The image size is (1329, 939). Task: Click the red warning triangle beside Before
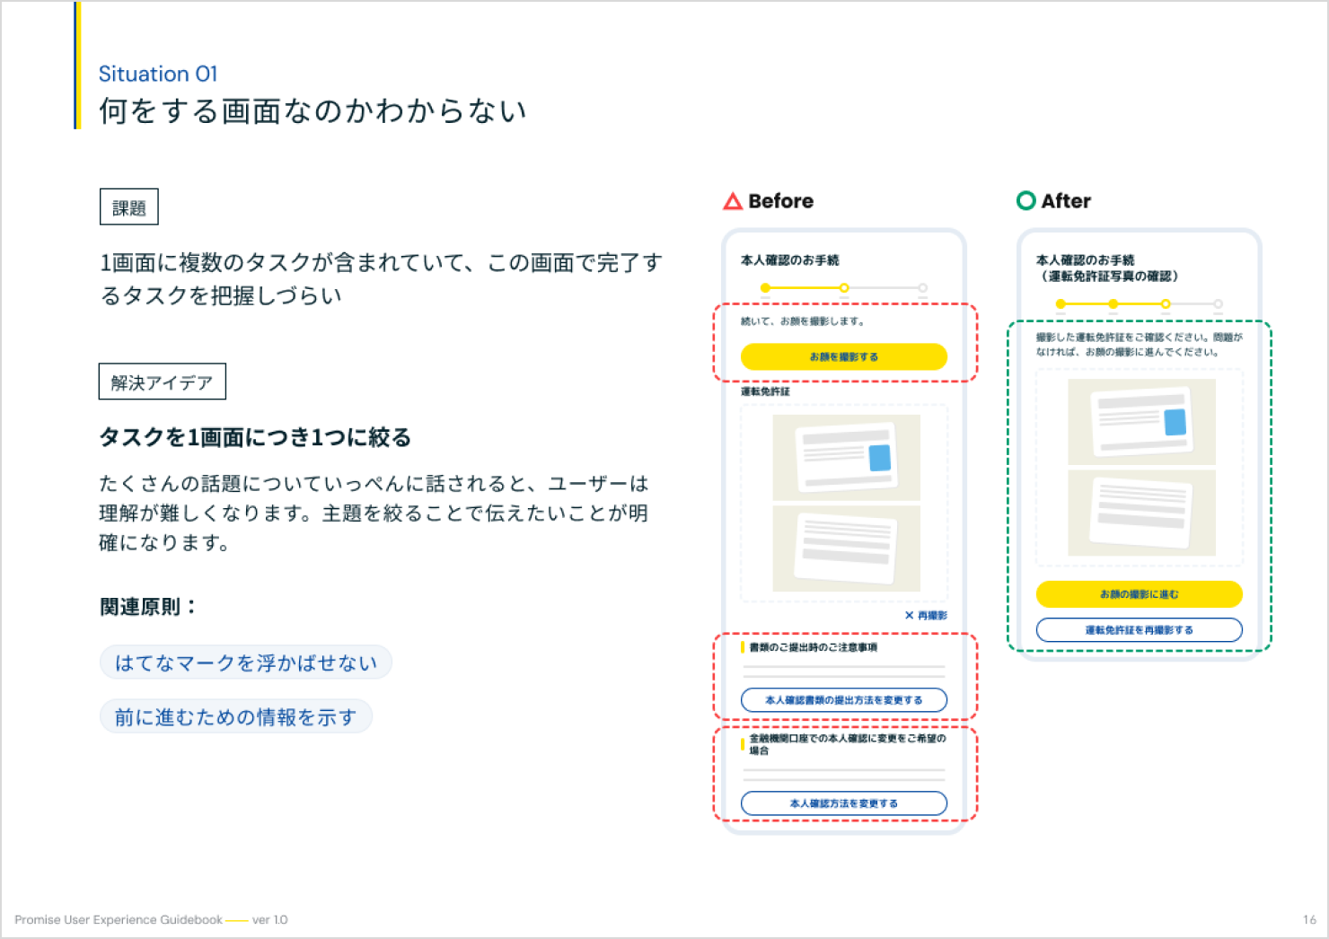733,201
